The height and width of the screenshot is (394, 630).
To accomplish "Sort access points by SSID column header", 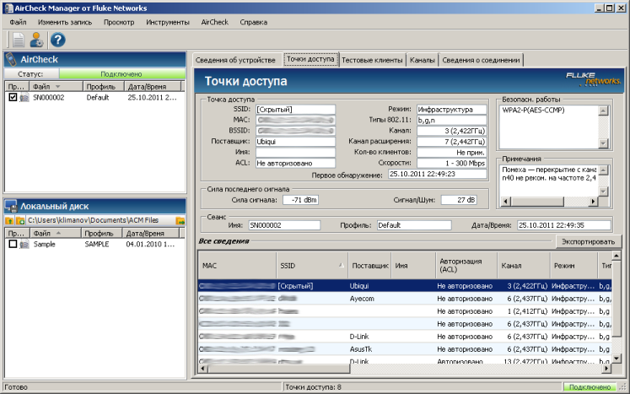I will pos(312,266).
